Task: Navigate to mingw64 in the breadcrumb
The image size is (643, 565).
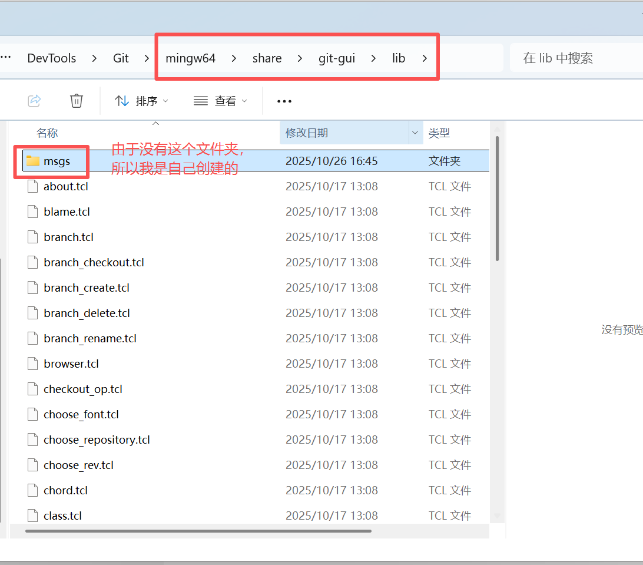Action: click(x=190, y=58)
